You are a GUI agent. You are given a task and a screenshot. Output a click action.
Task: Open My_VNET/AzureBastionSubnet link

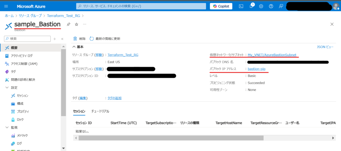pyautogui.click(x=272, y=55)
